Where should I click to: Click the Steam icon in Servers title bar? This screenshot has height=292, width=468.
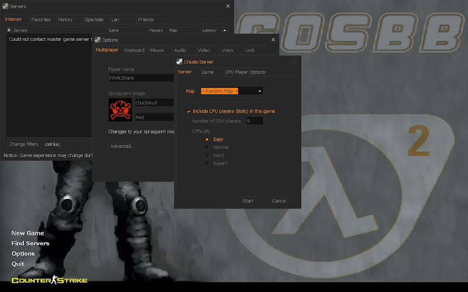pos(5,6)
